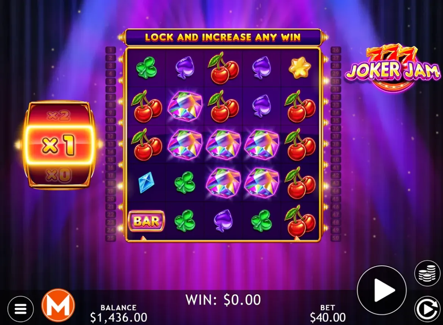The image size is (443, 325).
Task: Click the WIN amount display
Action: click(223, 300)
